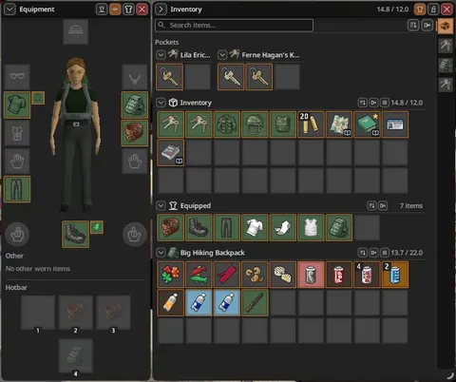The image size is (456, 382).
Task: Click the Search items field
Action: (x=234, y=26)
